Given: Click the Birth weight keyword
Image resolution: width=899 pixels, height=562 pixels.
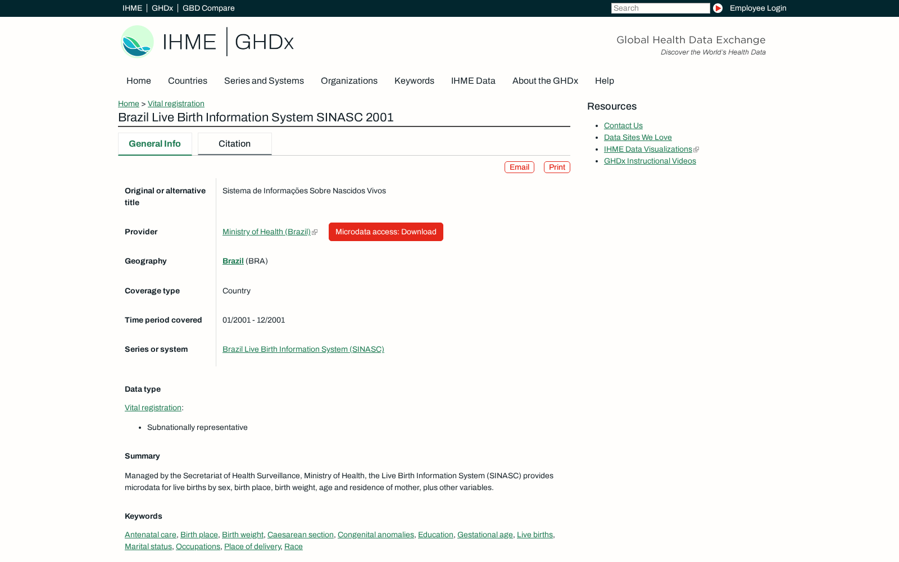Looking at the screenshot, I should (243, 535).
